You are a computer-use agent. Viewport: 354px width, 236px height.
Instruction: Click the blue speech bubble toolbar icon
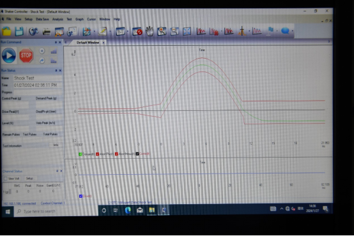click(285, 31)
